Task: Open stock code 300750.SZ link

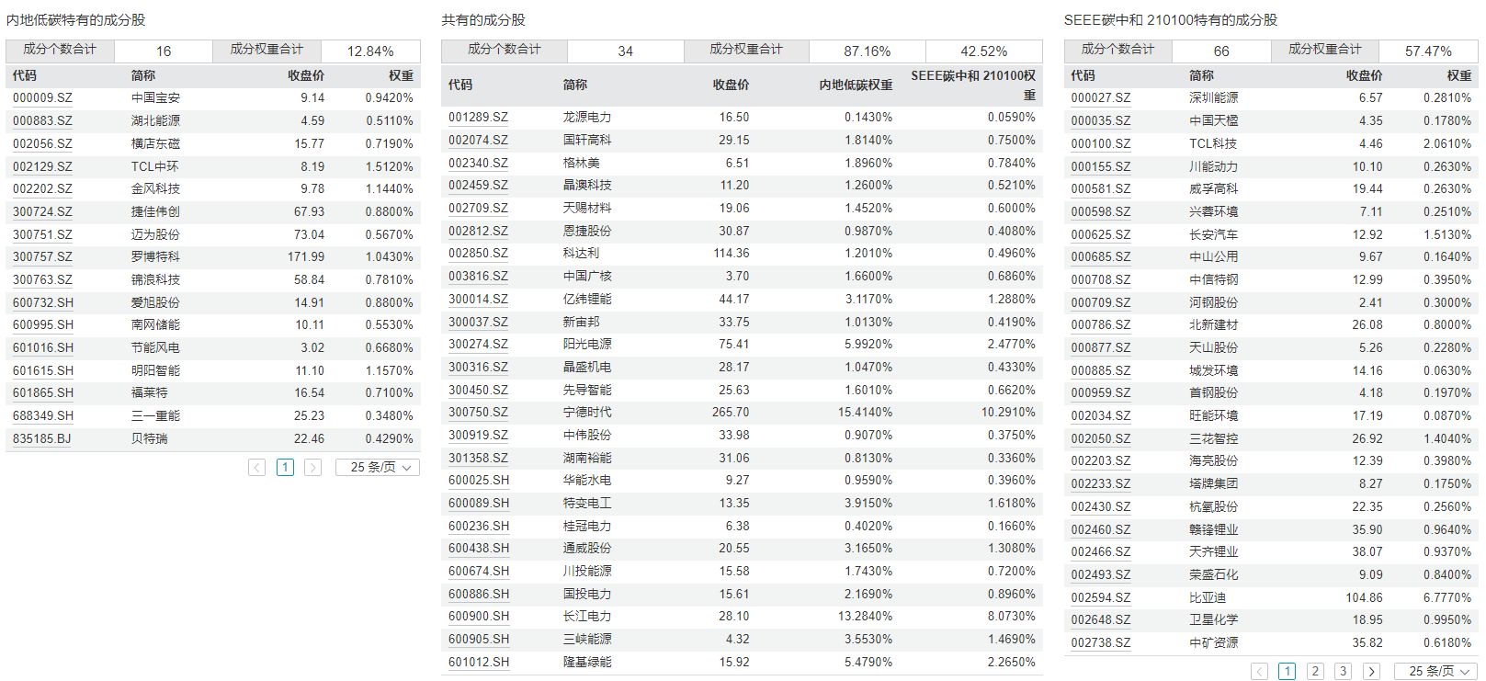Action: click(x=478, y=413)
